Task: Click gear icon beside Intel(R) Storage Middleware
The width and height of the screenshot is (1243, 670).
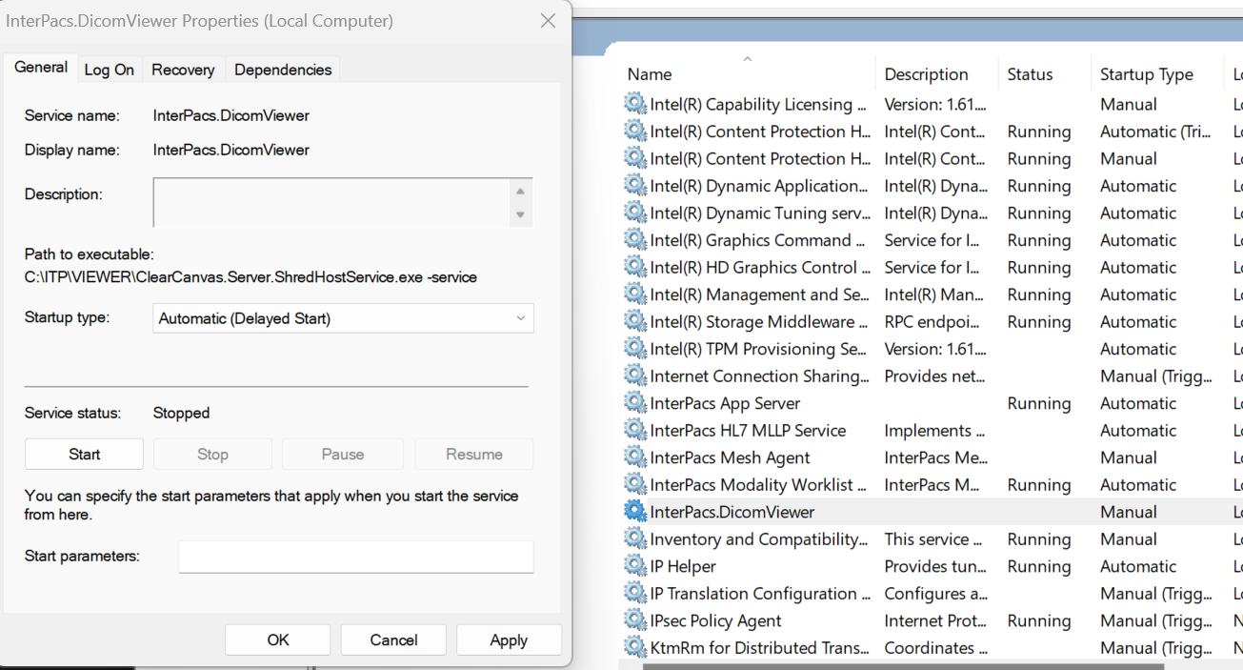Action: click(635, 321)
